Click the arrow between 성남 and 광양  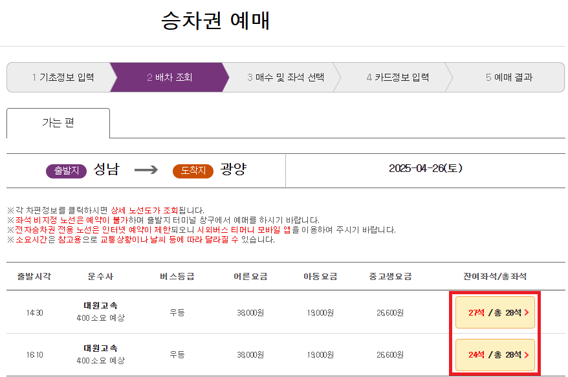(x=146, y=170)
